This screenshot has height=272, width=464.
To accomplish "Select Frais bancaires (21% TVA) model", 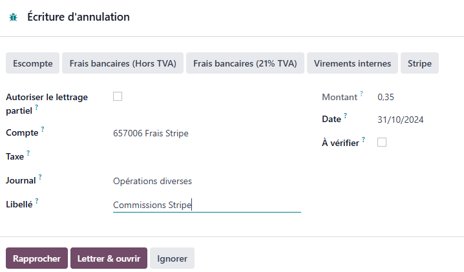I will coord(245,63).
